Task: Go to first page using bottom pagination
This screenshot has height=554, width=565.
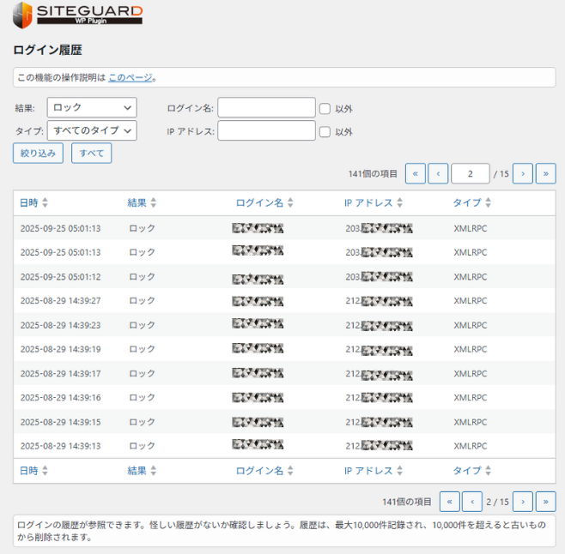Action: coord(449,502)
